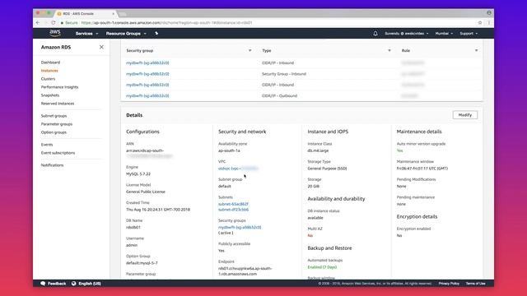Select the RDS AWS Console browser tab

86,14
